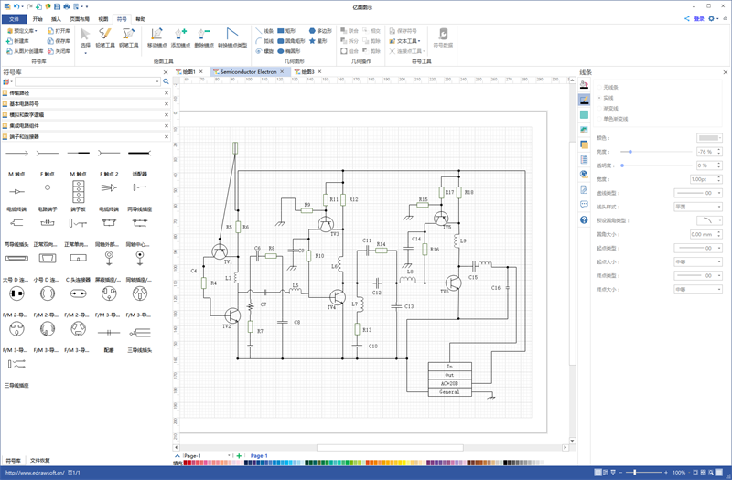The width and height of the screenshot is (732, 480).
Task: Click the library search magnifier icon
Action: click(166, 81)
